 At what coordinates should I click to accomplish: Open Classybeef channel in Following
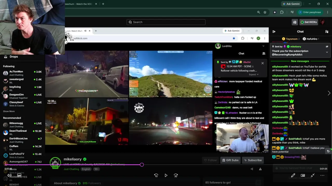(x=22, y=104)
